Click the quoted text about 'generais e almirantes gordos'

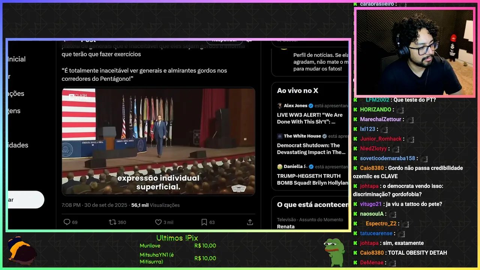pyautogui.click(x=144, y=75)
